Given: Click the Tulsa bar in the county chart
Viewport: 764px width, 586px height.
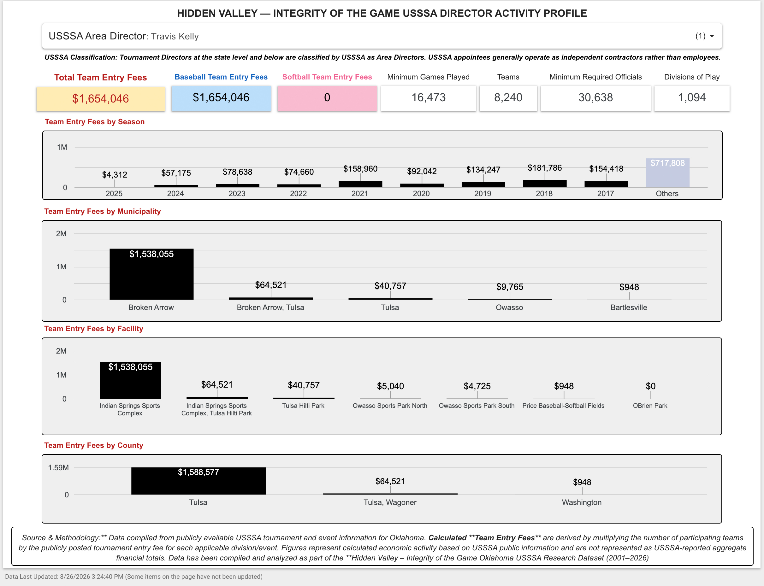Looking at the screenshot, I should [x=198, y=481].
